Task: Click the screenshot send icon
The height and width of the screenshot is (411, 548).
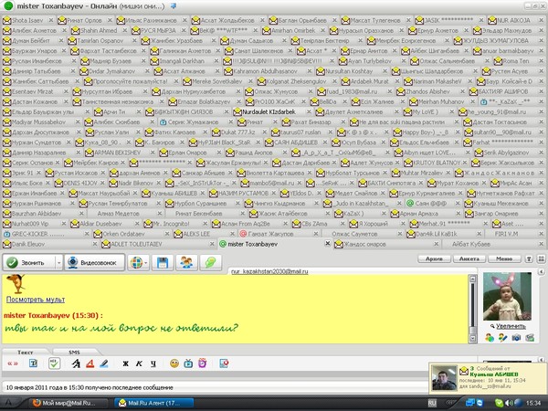Action: pyautogui.click(x=224, y=364)
